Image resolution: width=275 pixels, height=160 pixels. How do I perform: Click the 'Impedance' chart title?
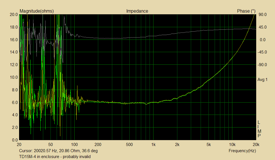click(137, 11)
